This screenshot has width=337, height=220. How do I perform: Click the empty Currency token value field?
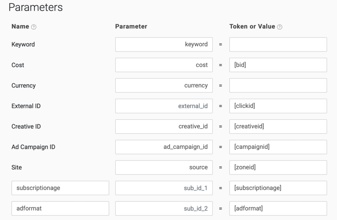click(x=278, y=86)
